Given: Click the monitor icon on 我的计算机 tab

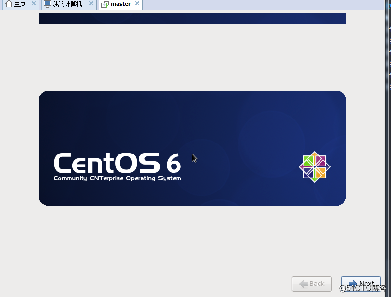Looking at the screenshot, I should coord(47,4).
